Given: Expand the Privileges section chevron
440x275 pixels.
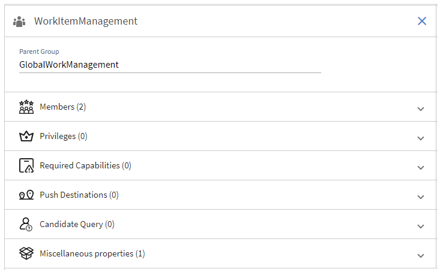Looking at the screenshot, I should pyautogui.click(x=421, y=138).
